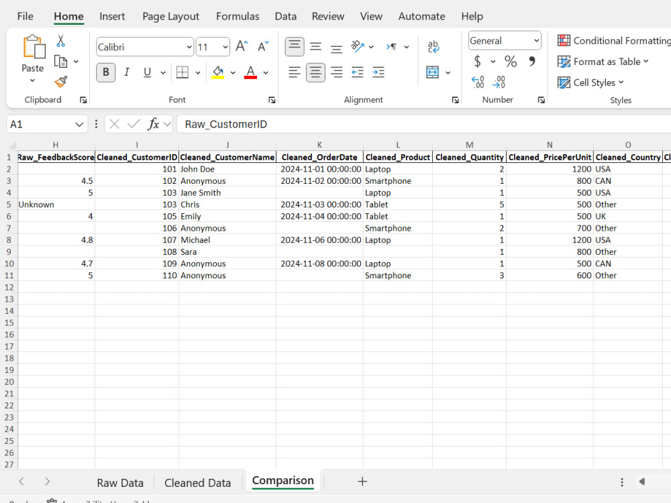Increase font size with the larger A icon
The image size is (671, 503).
point(242,46)
